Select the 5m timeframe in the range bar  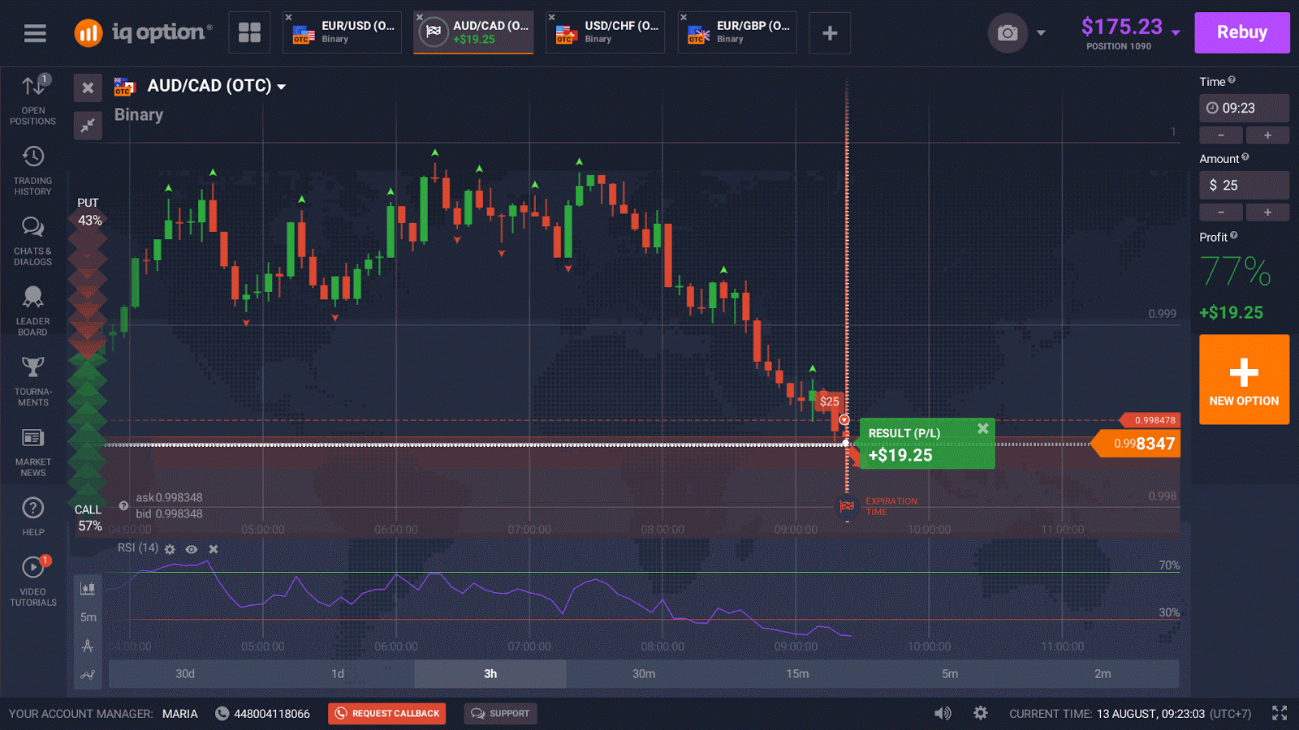click(x=950, y=674)
